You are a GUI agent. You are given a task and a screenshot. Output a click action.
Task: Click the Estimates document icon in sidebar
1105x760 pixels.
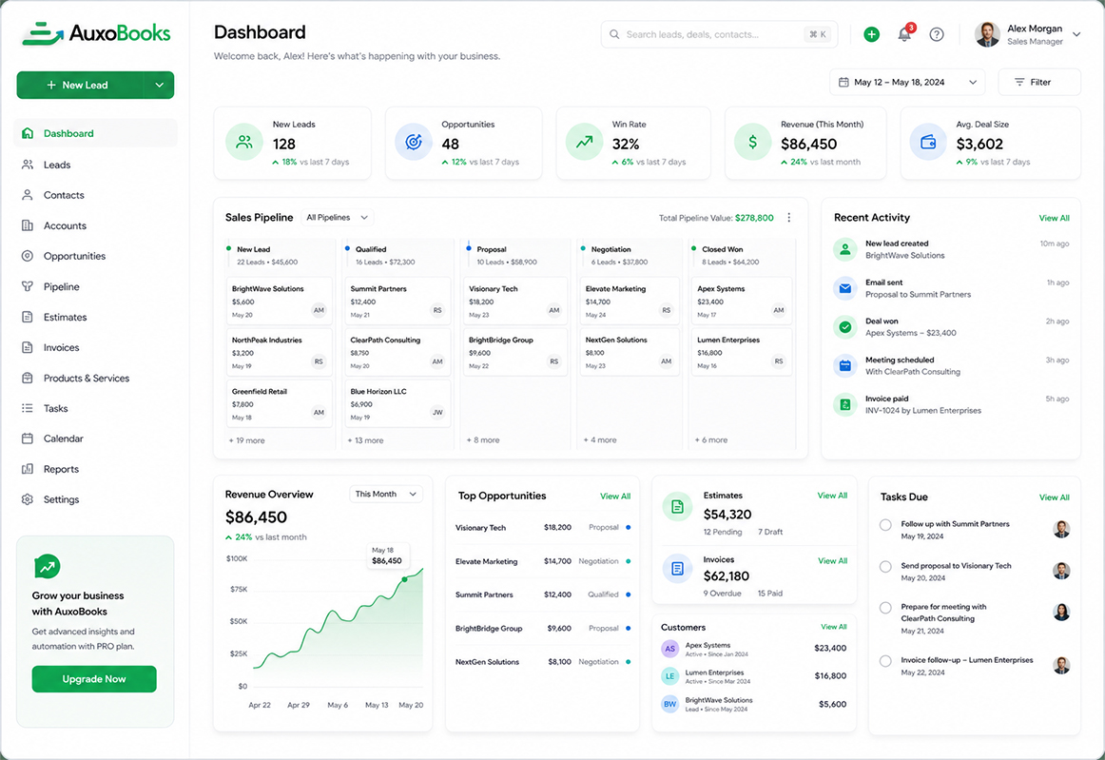[28, 317]
